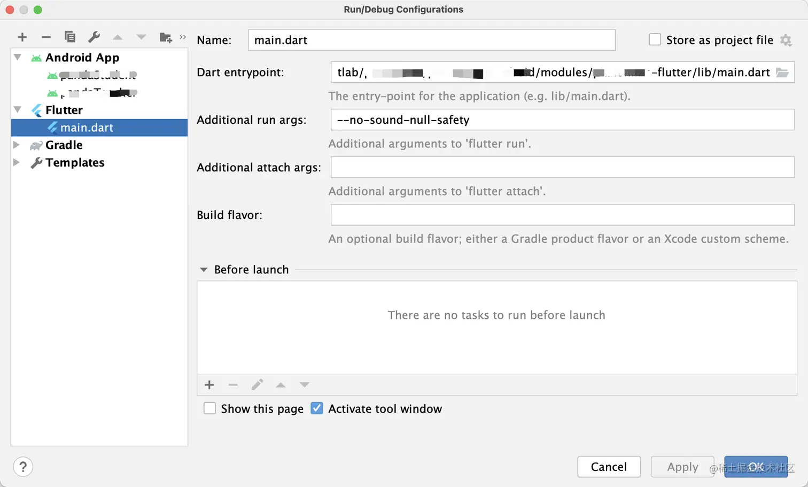
Task: Browse for Dart entrypoint file
Action: coord(782,73)
